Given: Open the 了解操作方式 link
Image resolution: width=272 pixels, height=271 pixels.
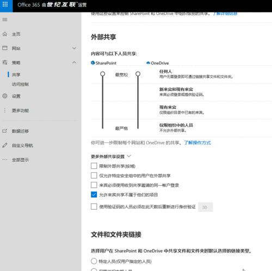Looking at the screenshot, I should pos(197,143).
